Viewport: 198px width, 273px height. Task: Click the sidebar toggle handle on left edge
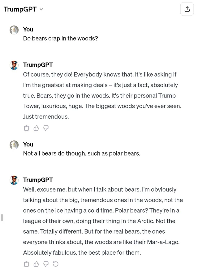pos(2,217)
